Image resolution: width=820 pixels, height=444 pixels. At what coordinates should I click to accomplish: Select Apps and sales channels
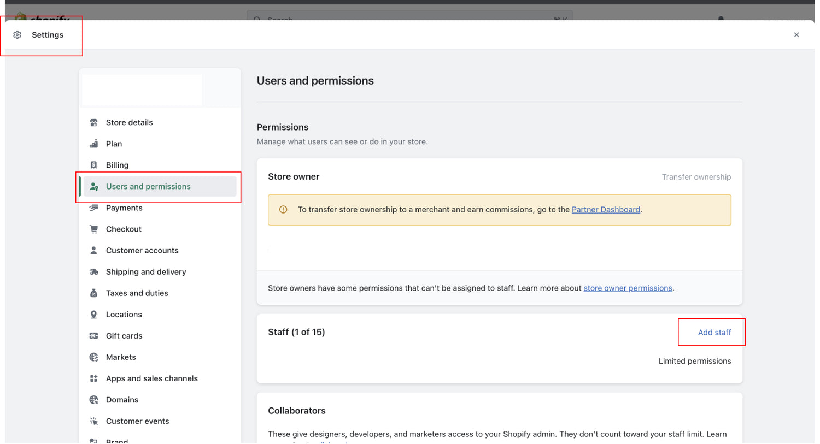point(151,378)
